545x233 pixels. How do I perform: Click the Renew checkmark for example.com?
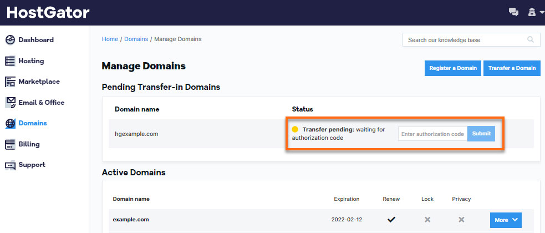[x=391, y=220]
